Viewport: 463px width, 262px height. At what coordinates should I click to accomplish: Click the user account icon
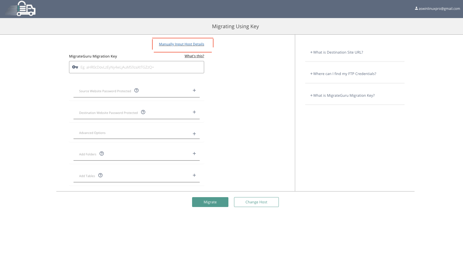(x=416, y=8)
